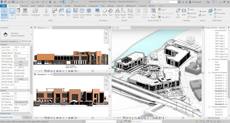
Task: Click Edit button for Graphic Display
Action: tap(21, 65)
